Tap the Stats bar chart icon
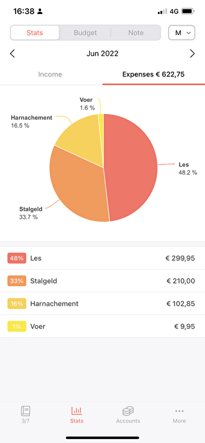The image size is (205, 443). click(x=76, y=410)
